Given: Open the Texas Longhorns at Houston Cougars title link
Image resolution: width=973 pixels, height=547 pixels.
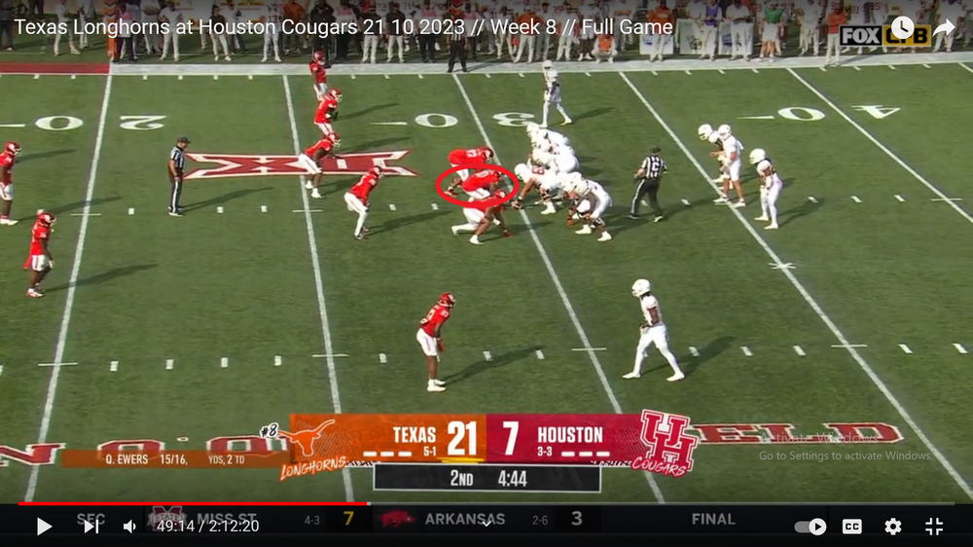Looking at the screenshot, I should (342, 26).
